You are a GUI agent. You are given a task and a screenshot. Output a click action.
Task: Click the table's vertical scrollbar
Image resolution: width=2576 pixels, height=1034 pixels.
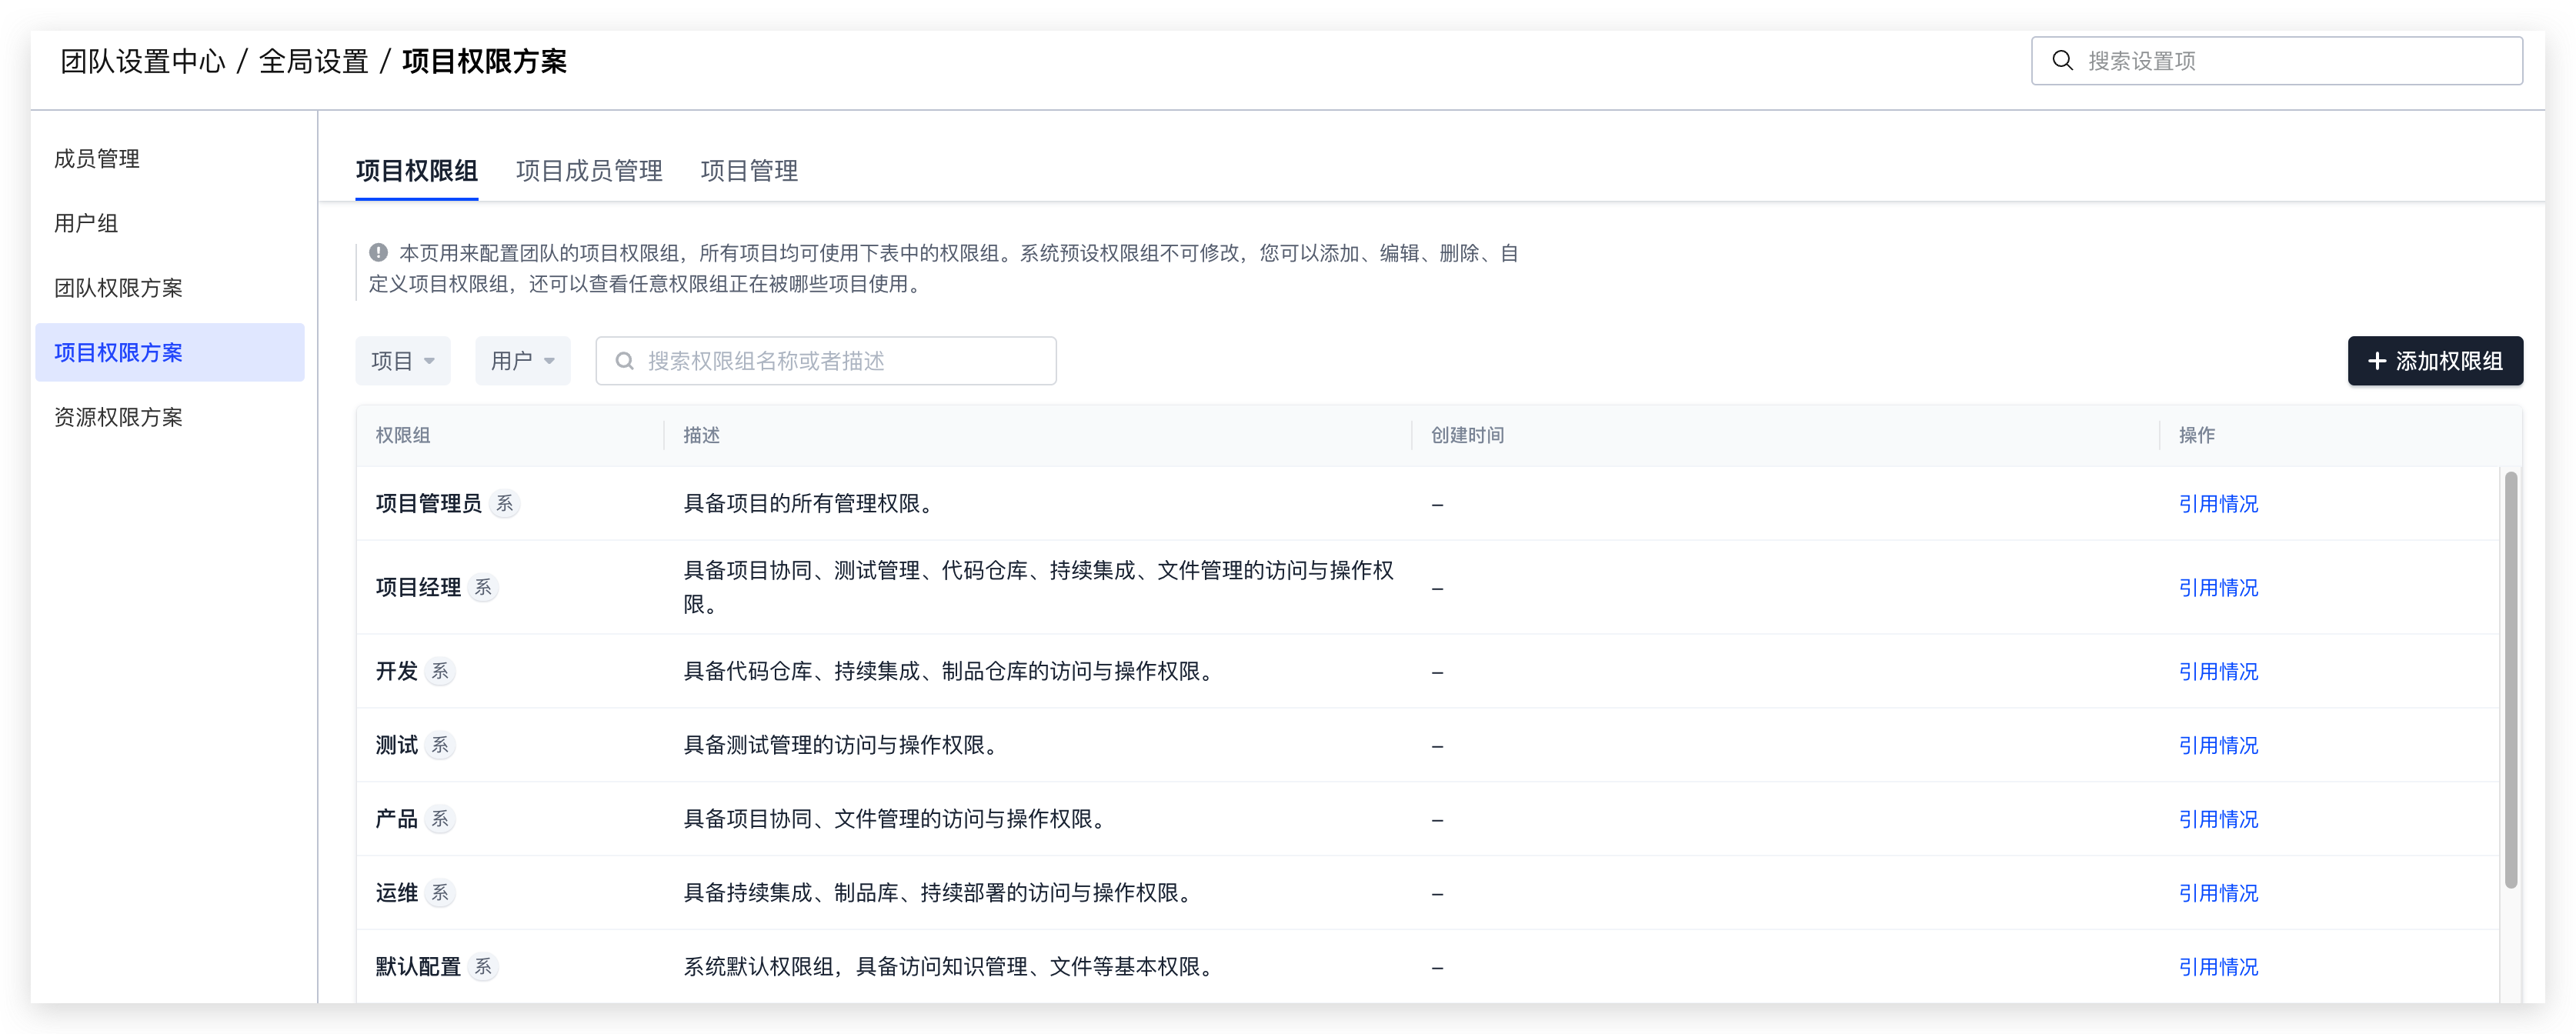pos(2510,680)
